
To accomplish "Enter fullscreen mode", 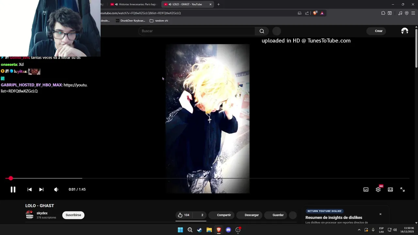I will tap(403, 190).
